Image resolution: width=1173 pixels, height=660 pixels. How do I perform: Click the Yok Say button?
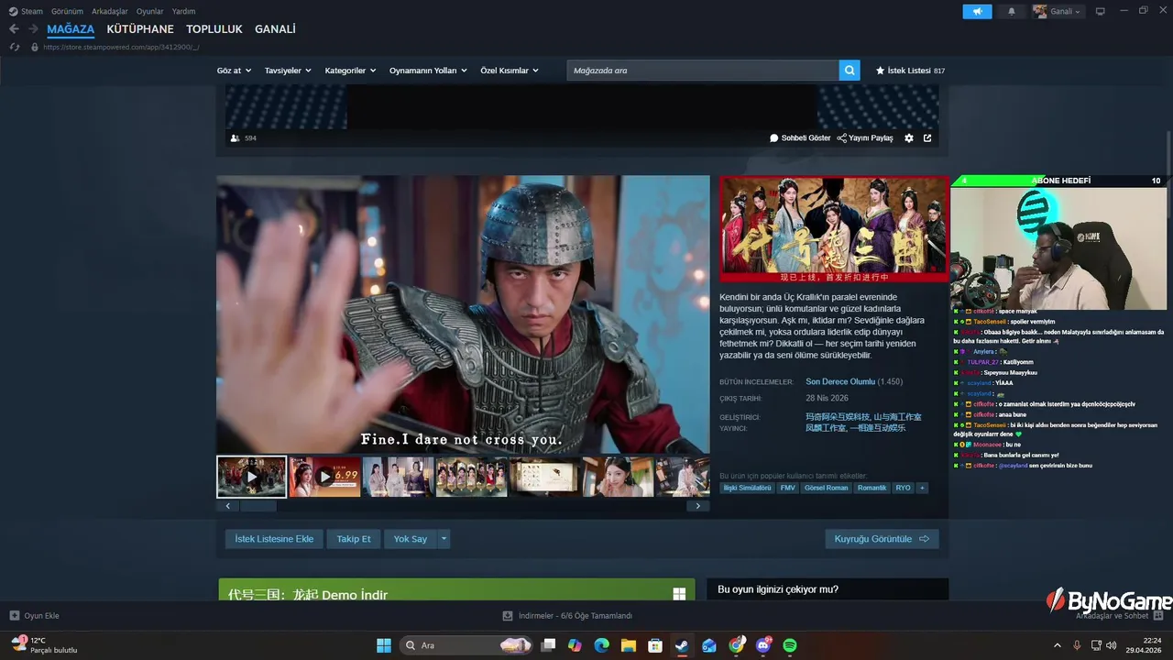click(411, 539)
